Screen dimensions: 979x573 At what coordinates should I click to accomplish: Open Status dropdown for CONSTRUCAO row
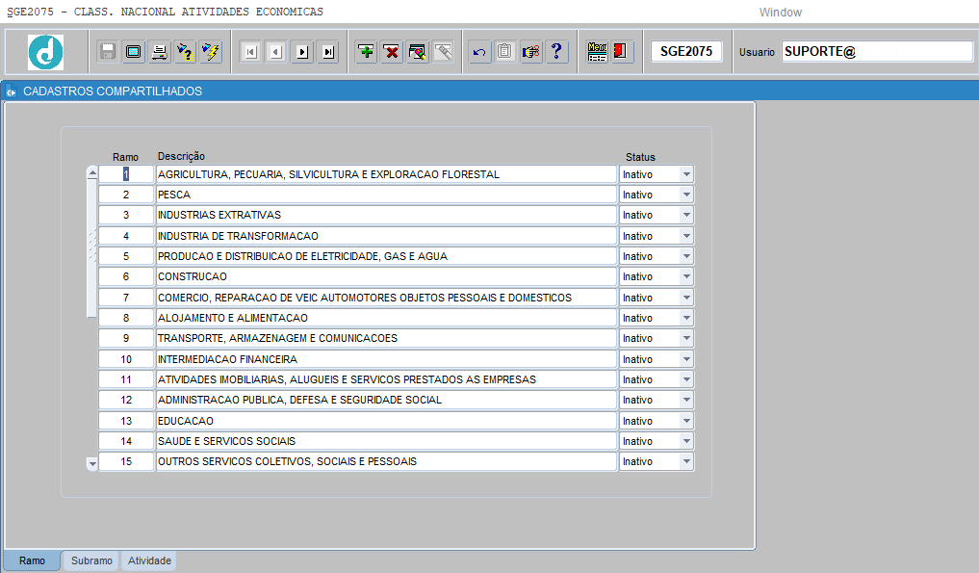pos(686,276)
